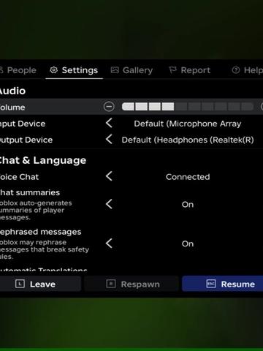Toggle Voice Chat Connected status
The height and width of the screenshot is (351, 263).
coord(188,177)
